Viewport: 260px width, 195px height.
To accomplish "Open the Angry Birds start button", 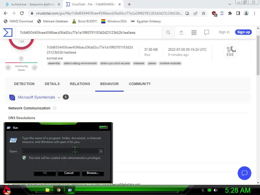I will [7, 190].
